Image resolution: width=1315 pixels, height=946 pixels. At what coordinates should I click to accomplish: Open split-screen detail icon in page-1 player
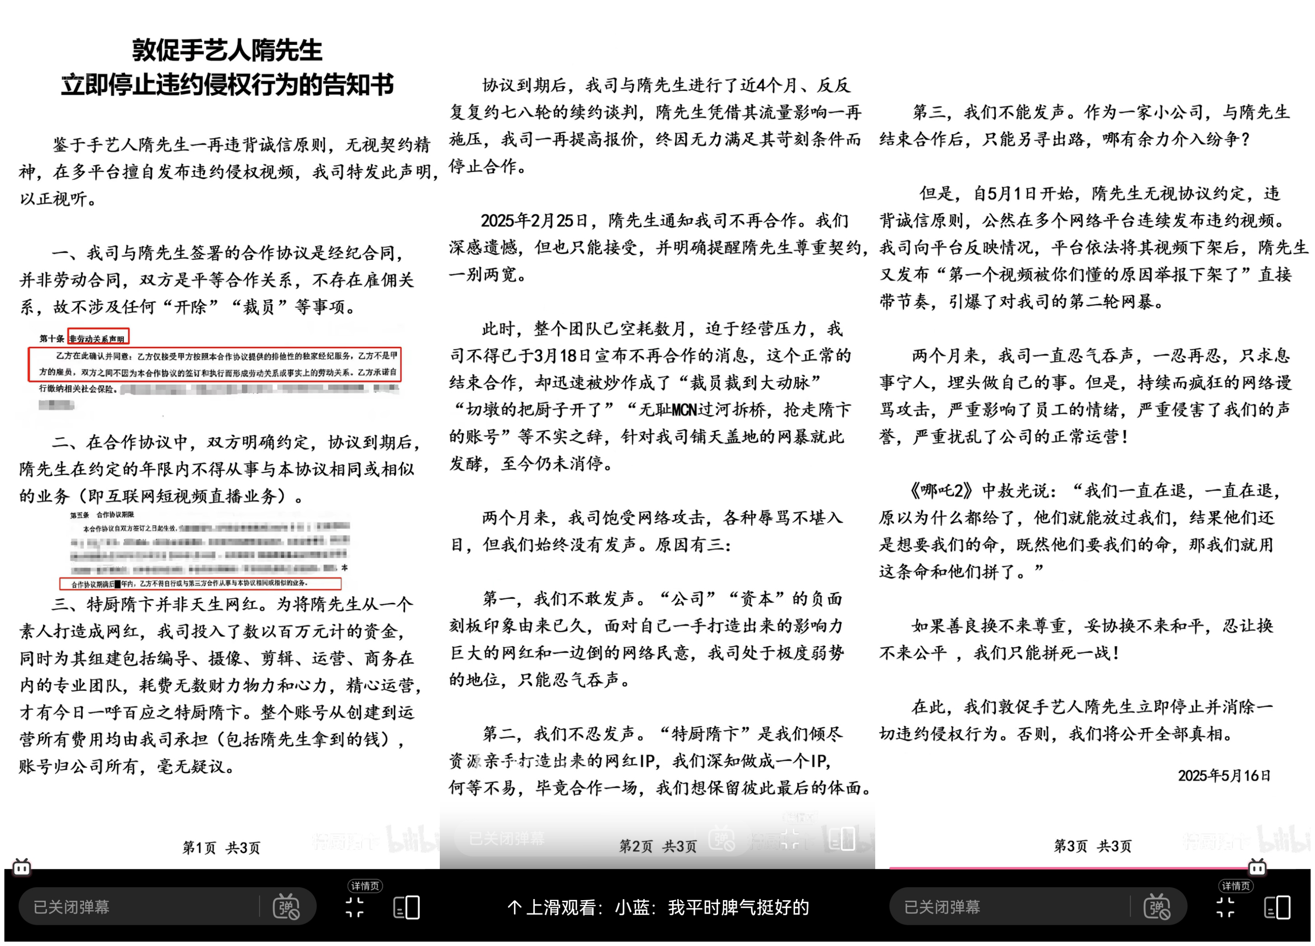[x=406, y=907]
